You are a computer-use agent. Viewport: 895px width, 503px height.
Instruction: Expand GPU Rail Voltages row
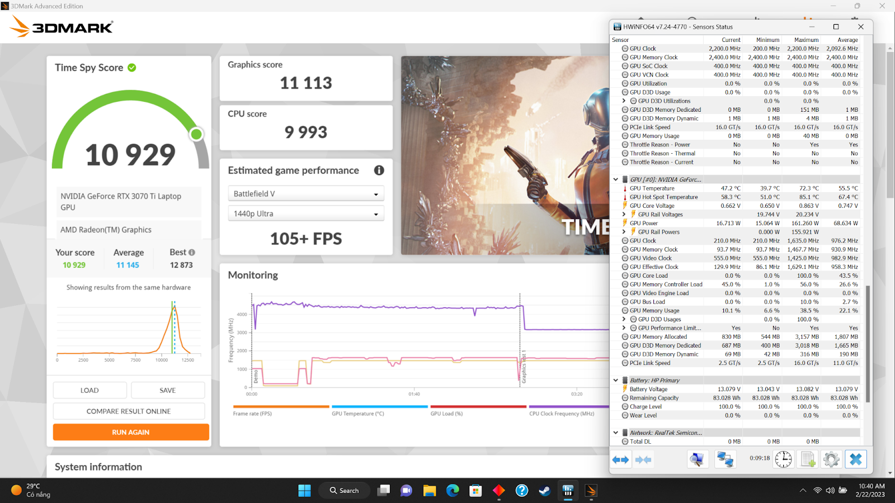point(624,215)
